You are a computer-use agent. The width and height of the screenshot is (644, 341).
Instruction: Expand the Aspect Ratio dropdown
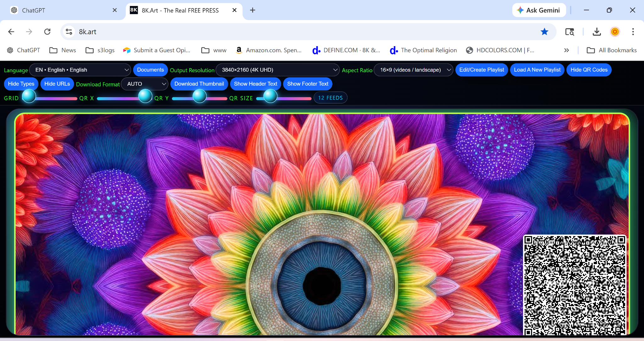coord(414,70)
